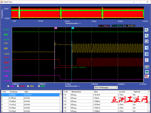Image resolution: width=151 pixels, height=113 pixels.
Task: Click the white highlighted region in overview waveform
Action: tap(19, 12)
